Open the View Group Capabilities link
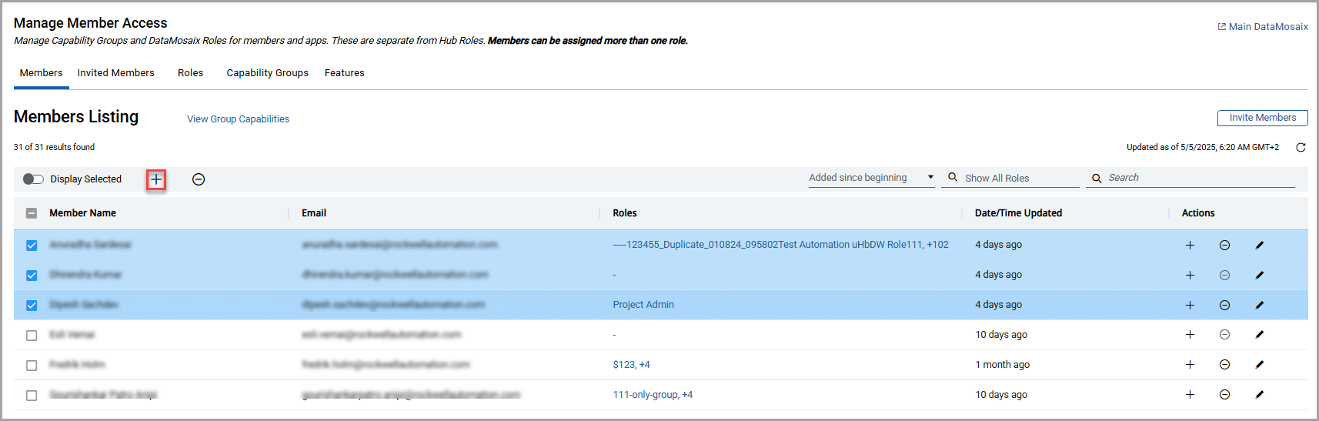 [238, 119]
